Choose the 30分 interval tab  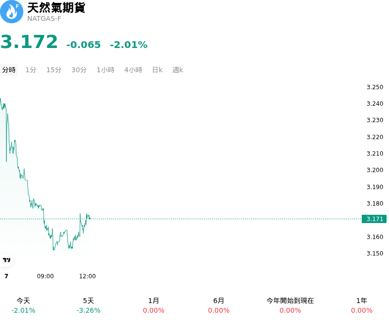pos(79,70)
